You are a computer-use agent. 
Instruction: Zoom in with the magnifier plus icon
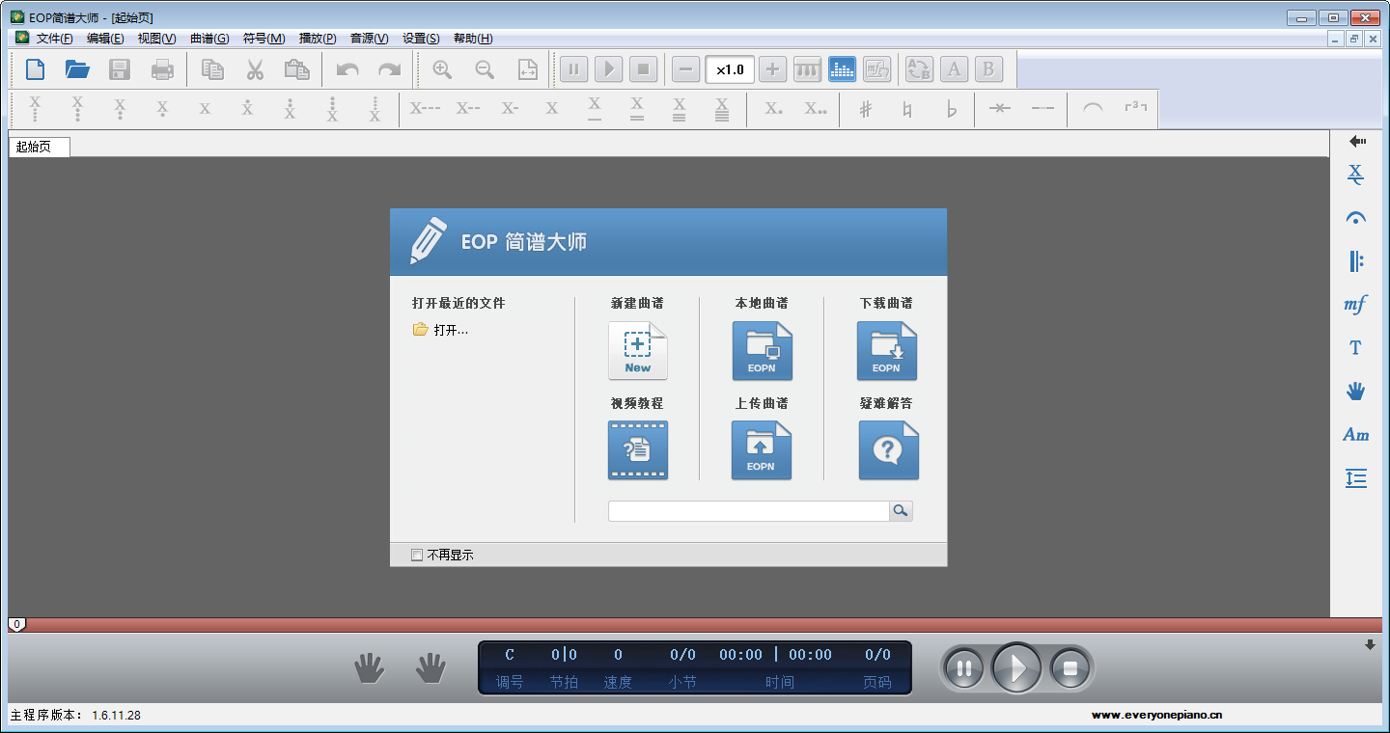pos(442,69)
